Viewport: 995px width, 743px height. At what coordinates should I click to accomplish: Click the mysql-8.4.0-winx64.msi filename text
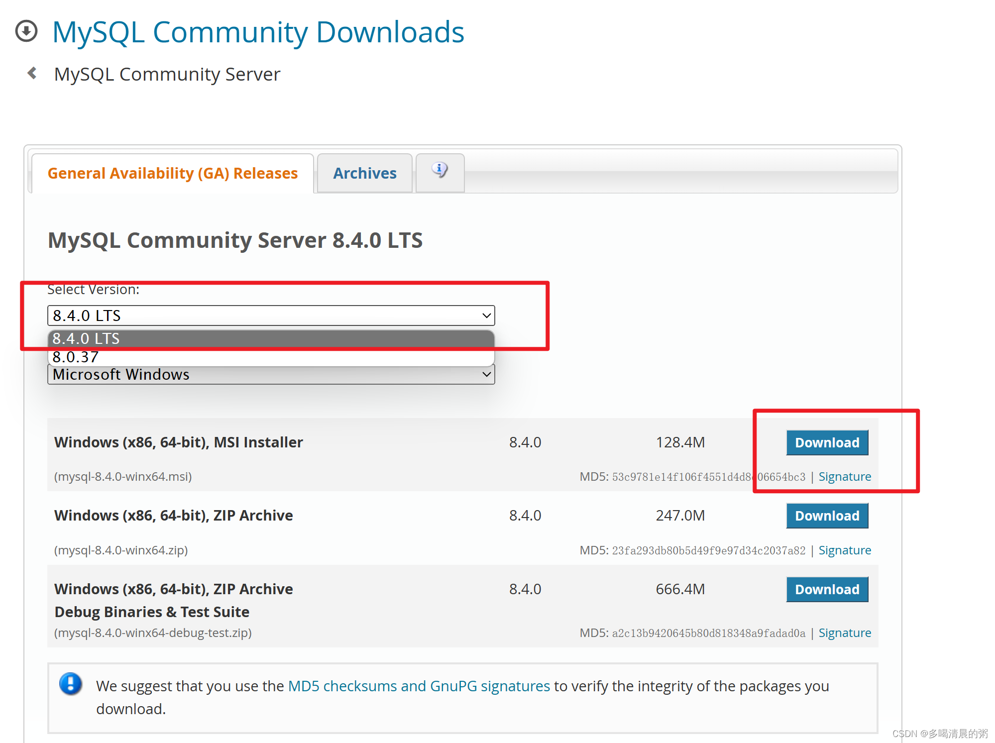coord(123,477)
